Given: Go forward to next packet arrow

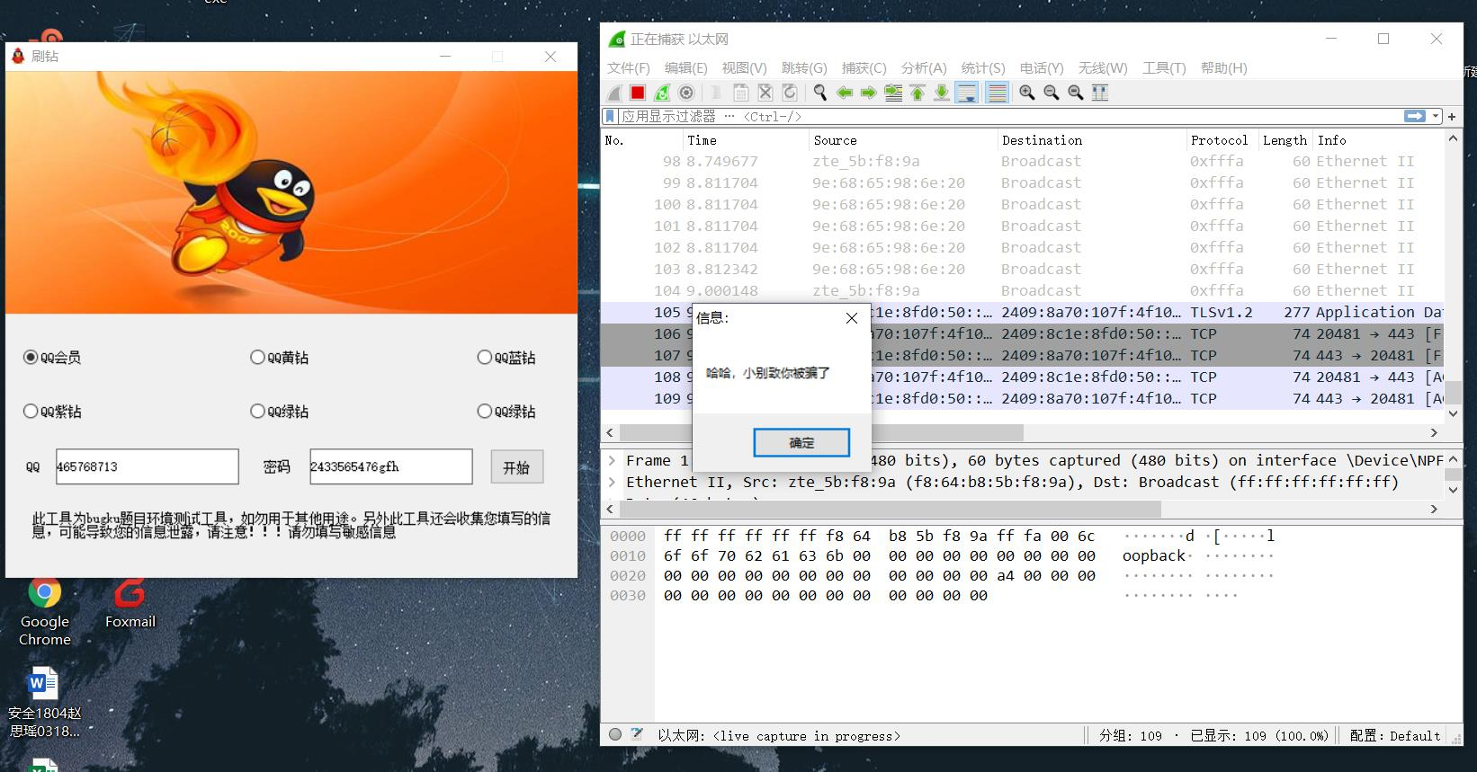Looking at the screenshot, I should [869, 93].
